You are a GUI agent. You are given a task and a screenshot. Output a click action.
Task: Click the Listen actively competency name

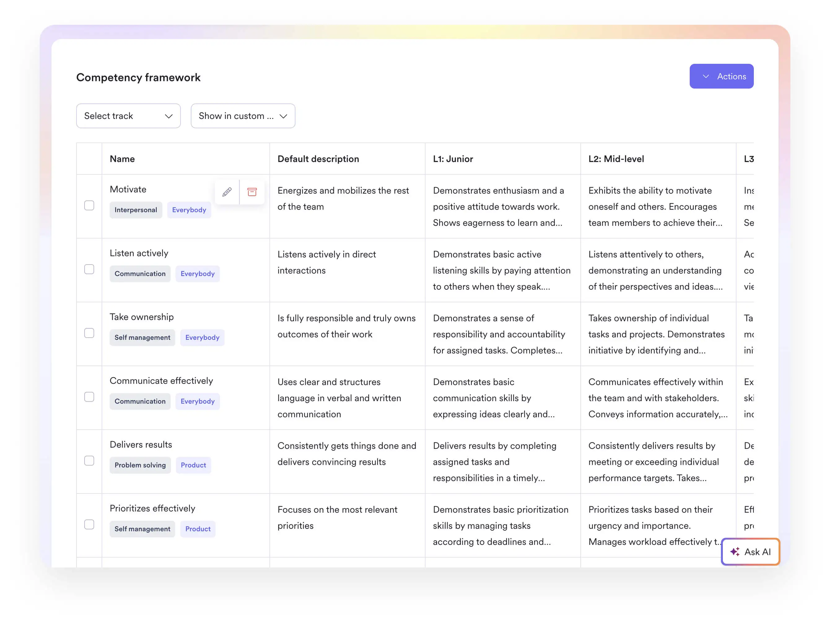[x=139, y=253]
